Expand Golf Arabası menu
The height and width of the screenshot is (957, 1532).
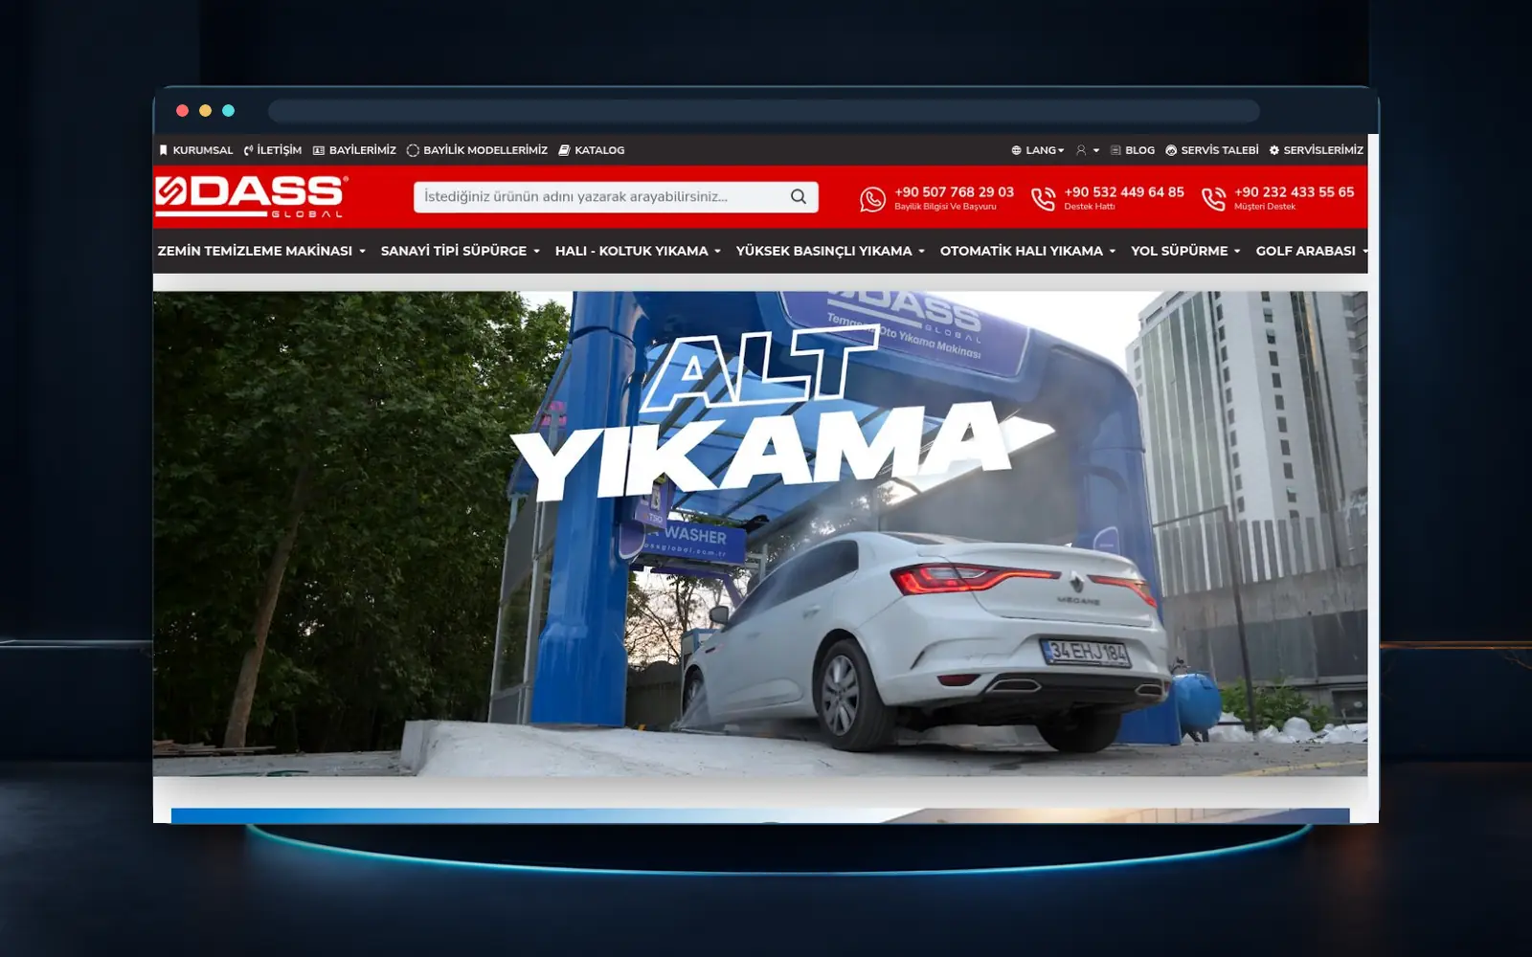coord(1311,251)
